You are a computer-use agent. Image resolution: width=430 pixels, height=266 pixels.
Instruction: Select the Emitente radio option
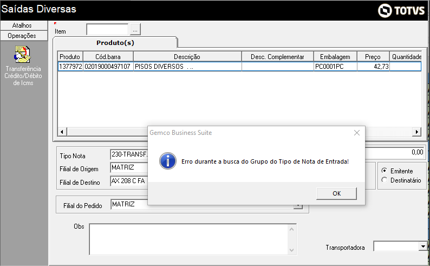(x=384, y=171)
